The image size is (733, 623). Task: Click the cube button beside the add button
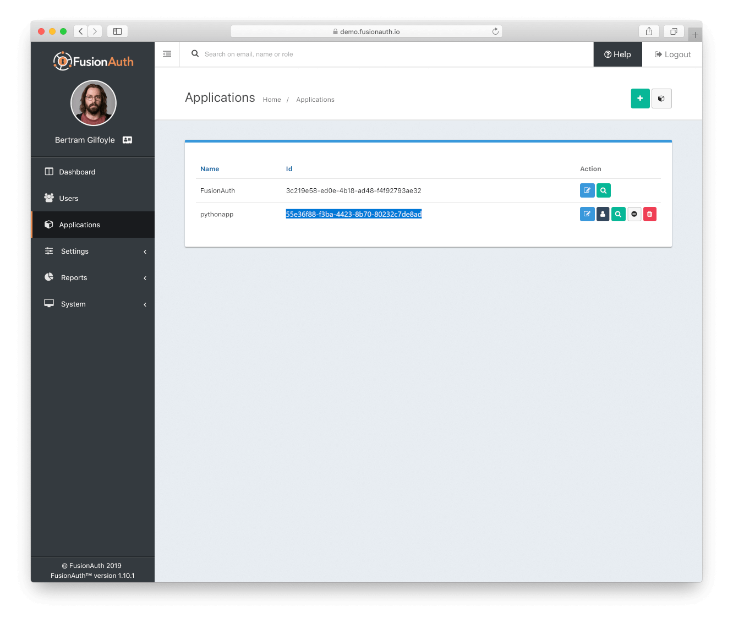click(661, 99)
